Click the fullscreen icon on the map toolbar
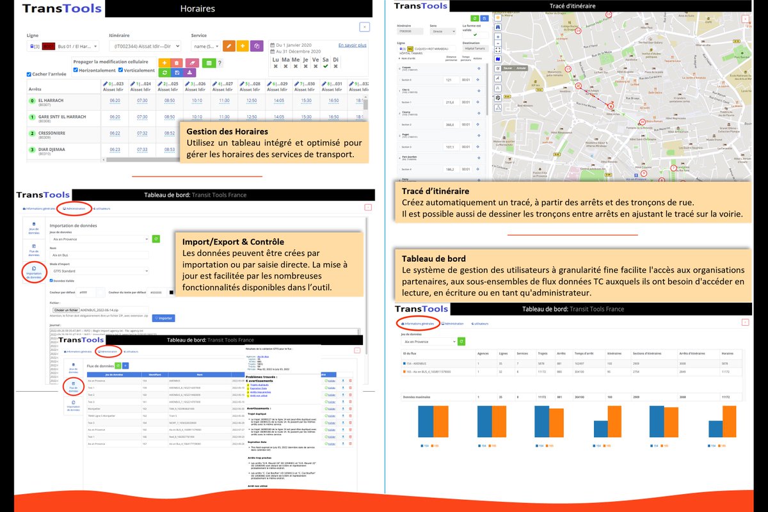This screenshot has width=768, height=512. pyautogui.click(x=498, y=49)
